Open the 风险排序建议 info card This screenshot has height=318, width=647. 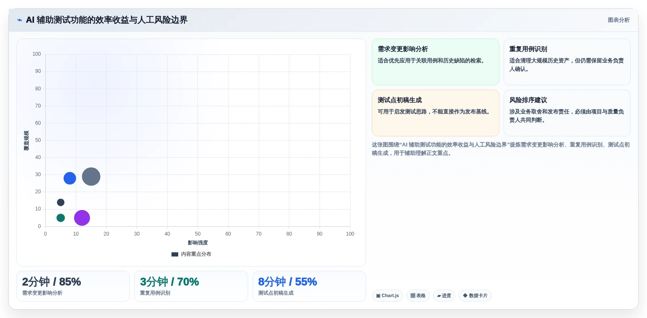[x=567, y=113]
